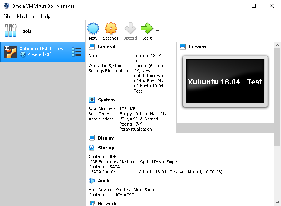Click the scrollbar up arrow
Image resolution: width=281 pixels, height=206 pixels.
click(x=277, y=45)
